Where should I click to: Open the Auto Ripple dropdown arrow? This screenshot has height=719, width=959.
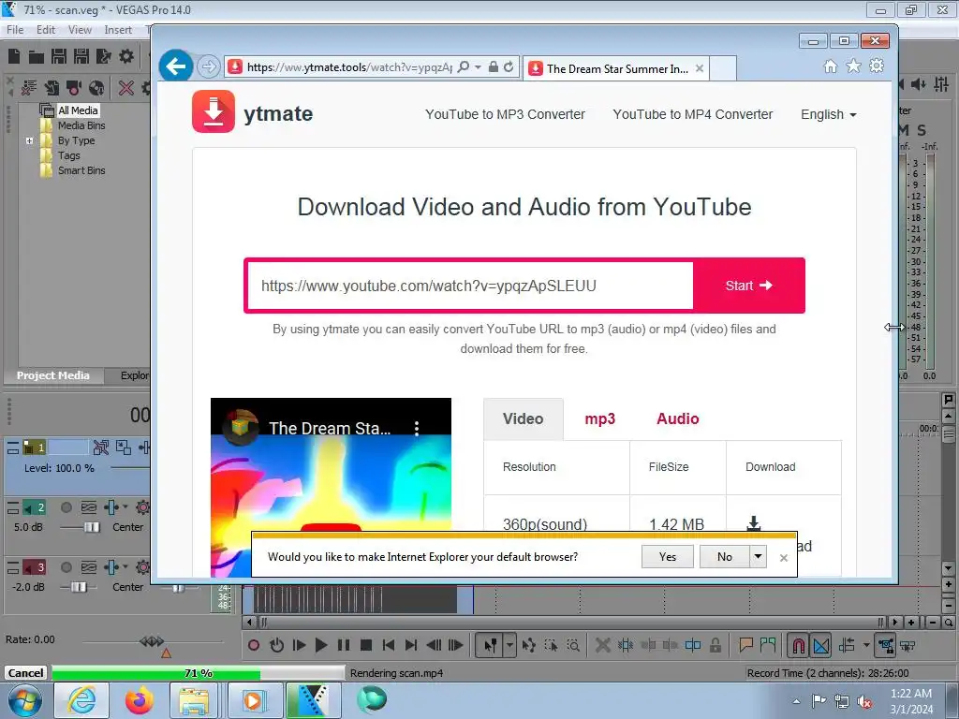coord(866,645)
